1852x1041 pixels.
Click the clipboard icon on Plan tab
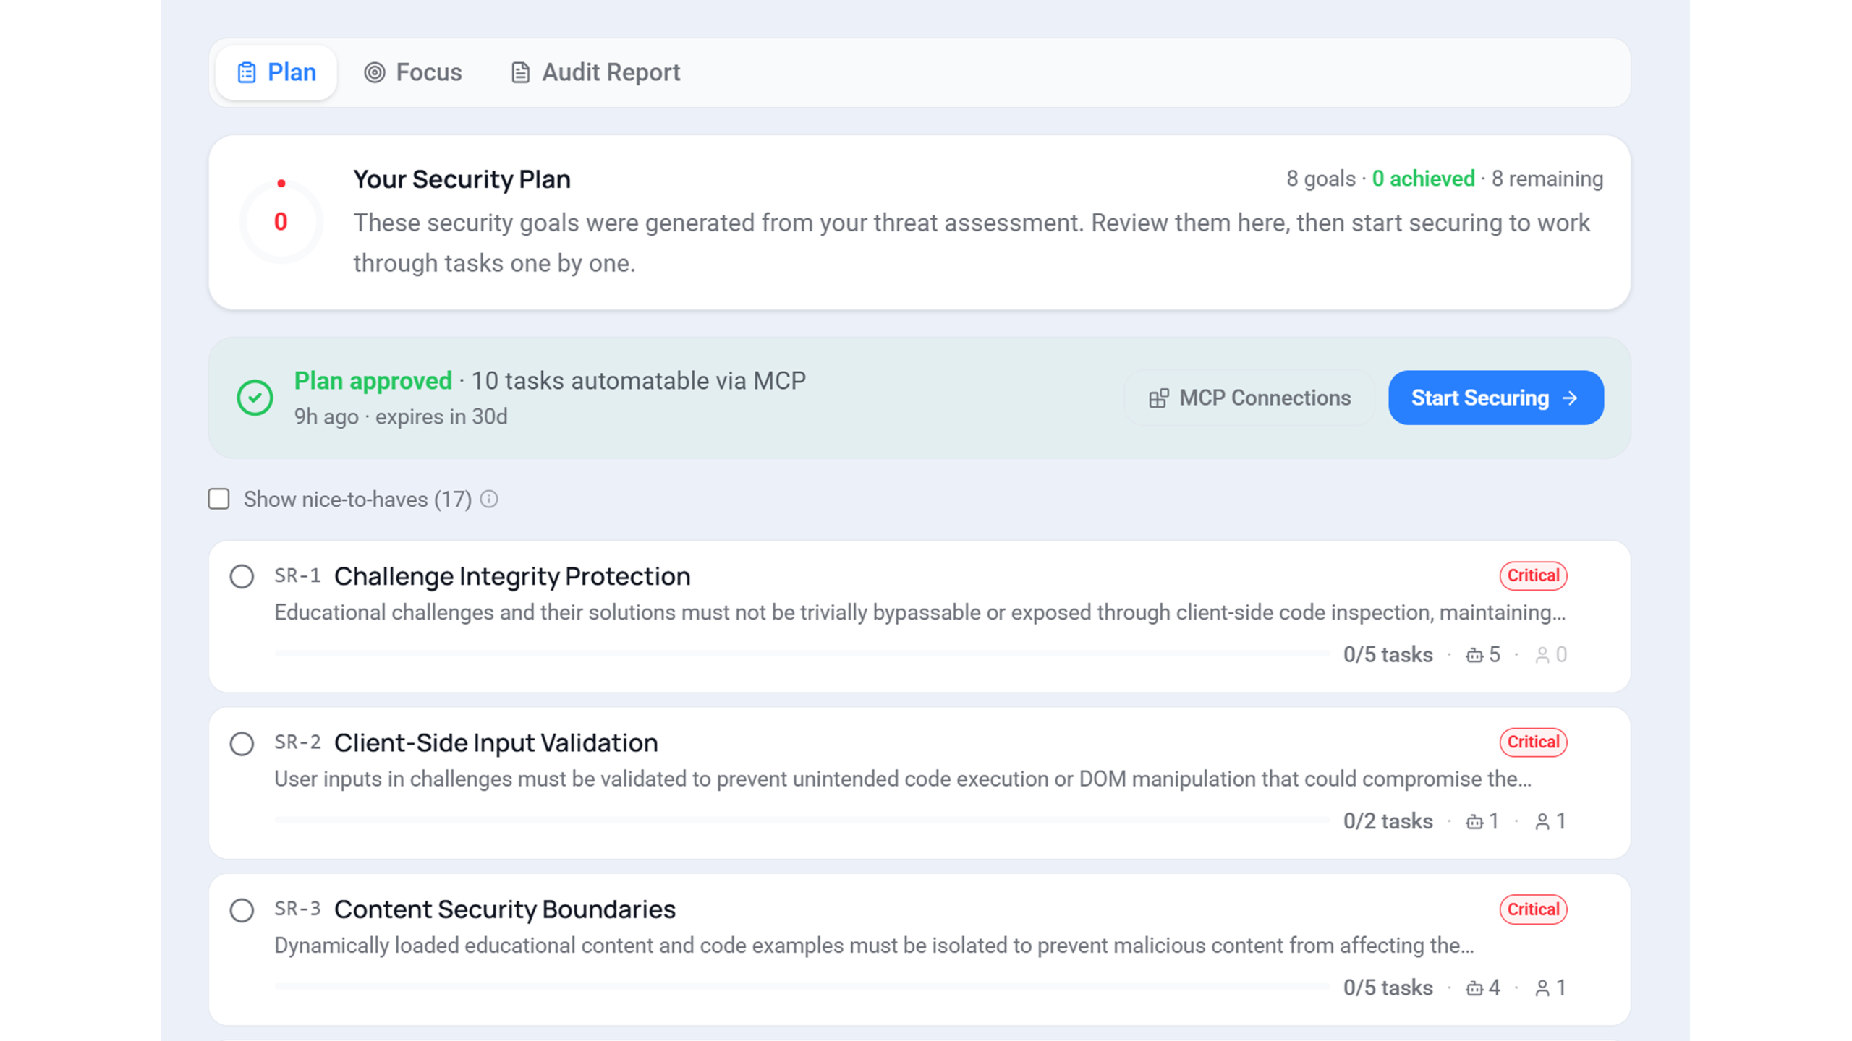click(x=247, y=72)
